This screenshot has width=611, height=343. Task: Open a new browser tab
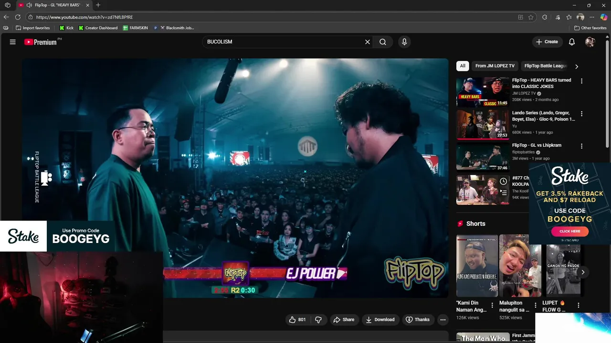[x=98, y=5]
